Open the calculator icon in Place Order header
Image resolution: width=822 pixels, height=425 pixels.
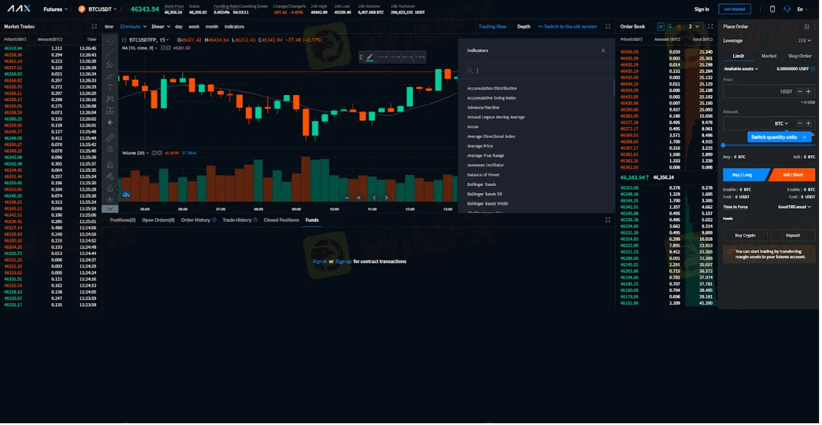point(807,27)
